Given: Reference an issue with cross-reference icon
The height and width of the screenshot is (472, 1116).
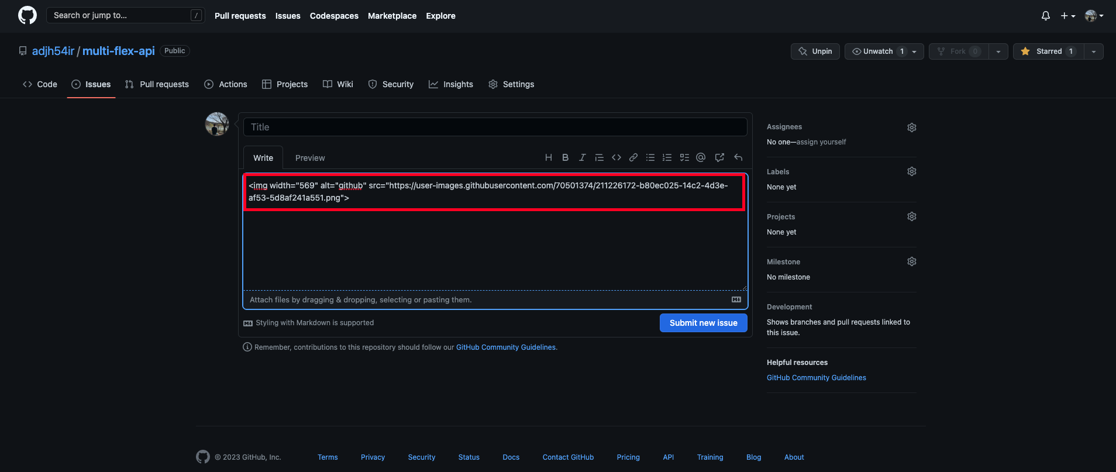Looking at the screenshot, I should tap(719, 157).
